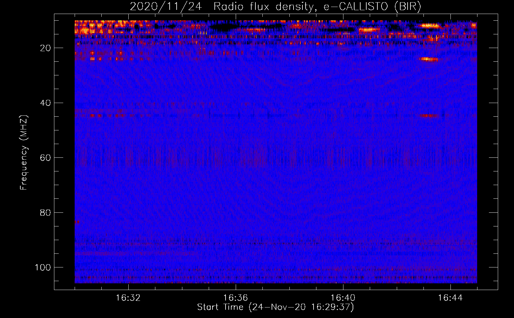Click the 16:36 time tick label
514x318 pixels.
pyautogui.click(x=236, y=298)
